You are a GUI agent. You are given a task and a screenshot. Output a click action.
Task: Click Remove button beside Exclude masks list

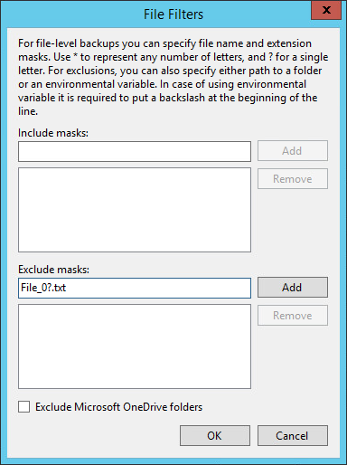pyautogui.click(x=293, y=316)
